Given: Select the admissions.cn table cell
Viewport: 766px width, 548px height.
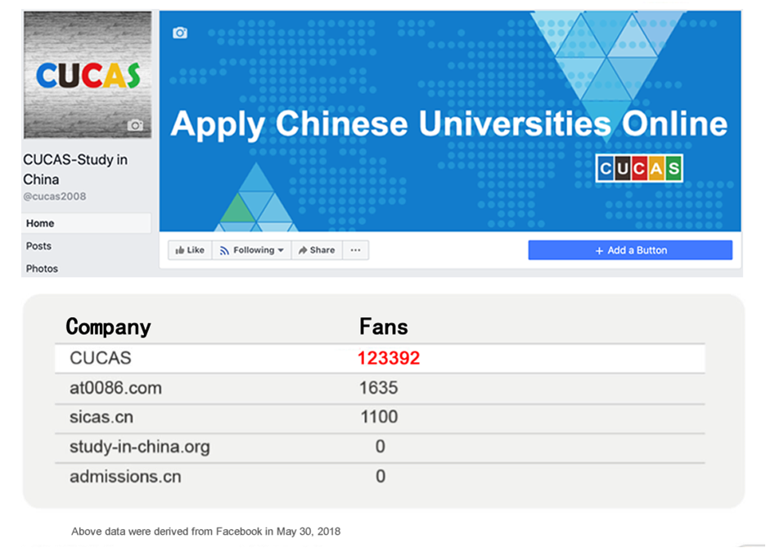Looking at the screenshot, I should pyautogui.click(x=125, y=477).
